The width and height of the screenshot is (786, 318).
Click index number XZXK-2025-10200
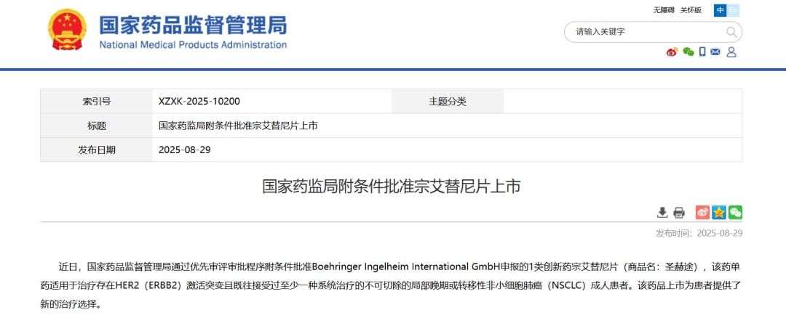199,102
